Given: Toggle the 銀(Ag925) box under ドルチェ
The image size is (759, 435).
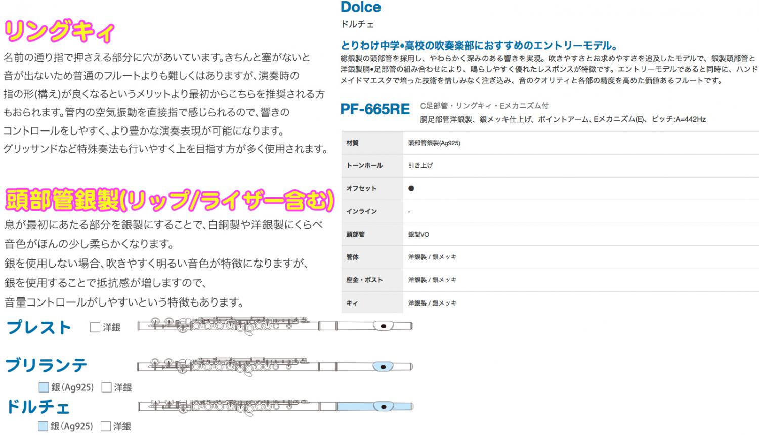Looking at the screenshot, I should [x=44, y=426].
